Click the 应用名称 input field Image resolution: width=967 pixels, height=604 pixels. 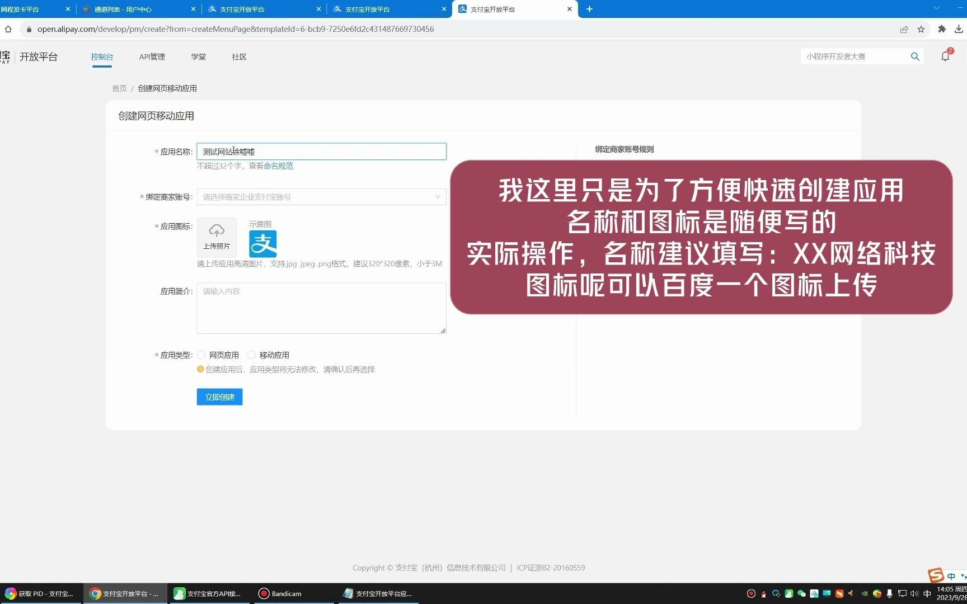click(x=321, y=152)
